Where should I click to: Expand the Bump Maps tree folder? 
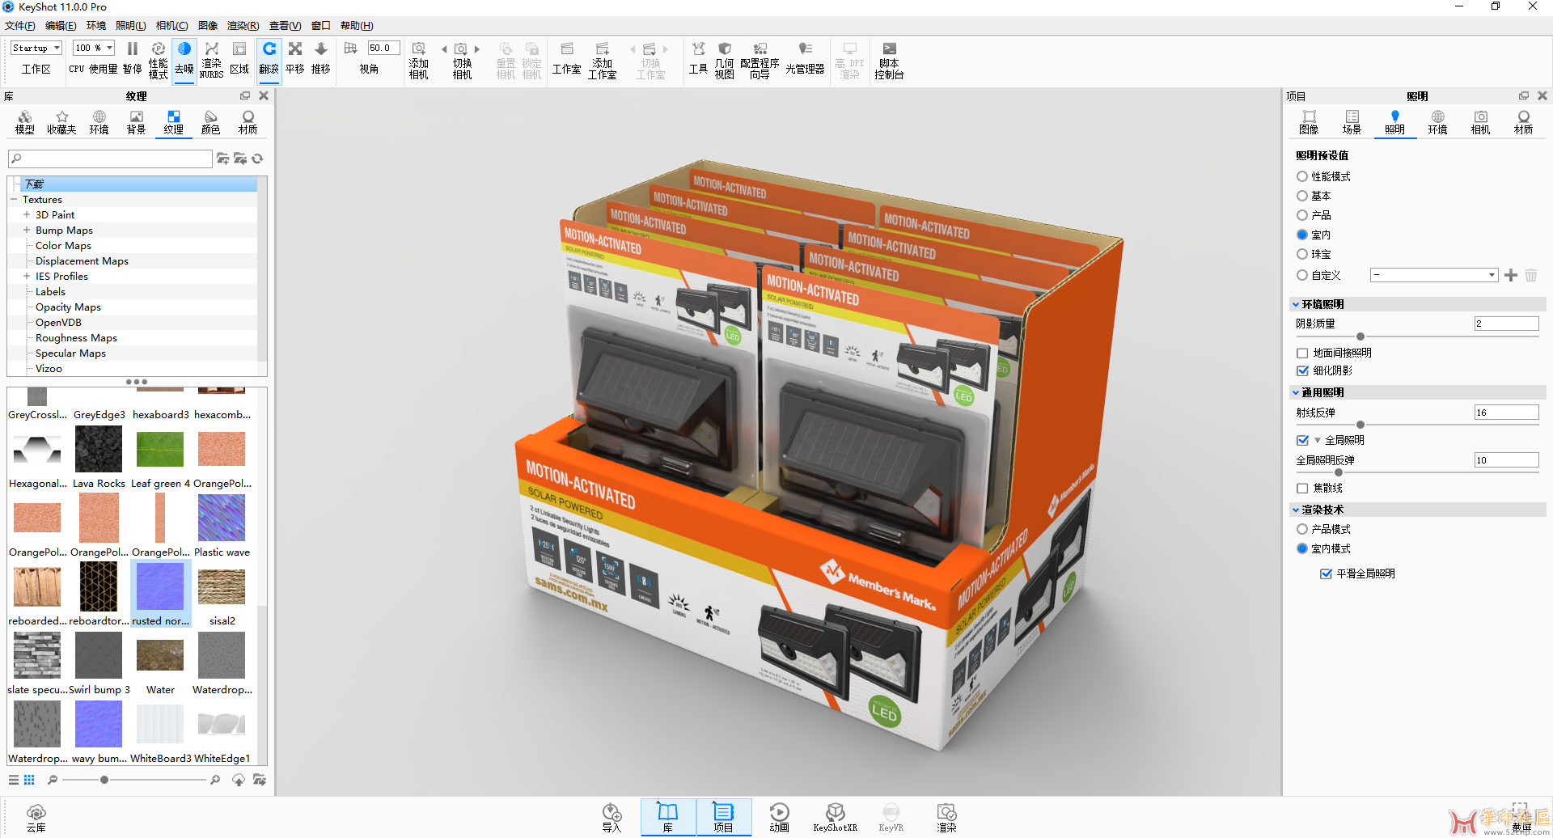[27, 231]
